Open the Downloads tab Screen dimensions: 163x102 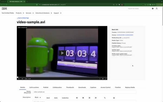(82, 87)
